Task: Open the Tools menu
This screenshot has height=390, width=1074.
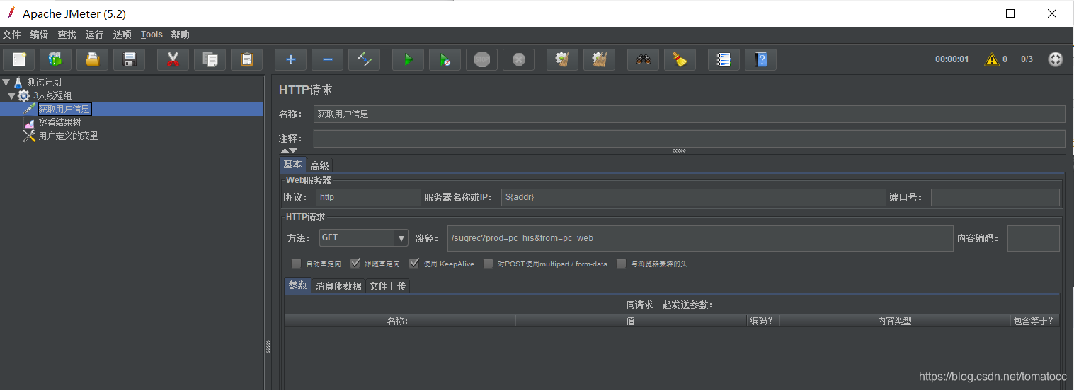Action: pyautogui.click(x=152, y=35)
